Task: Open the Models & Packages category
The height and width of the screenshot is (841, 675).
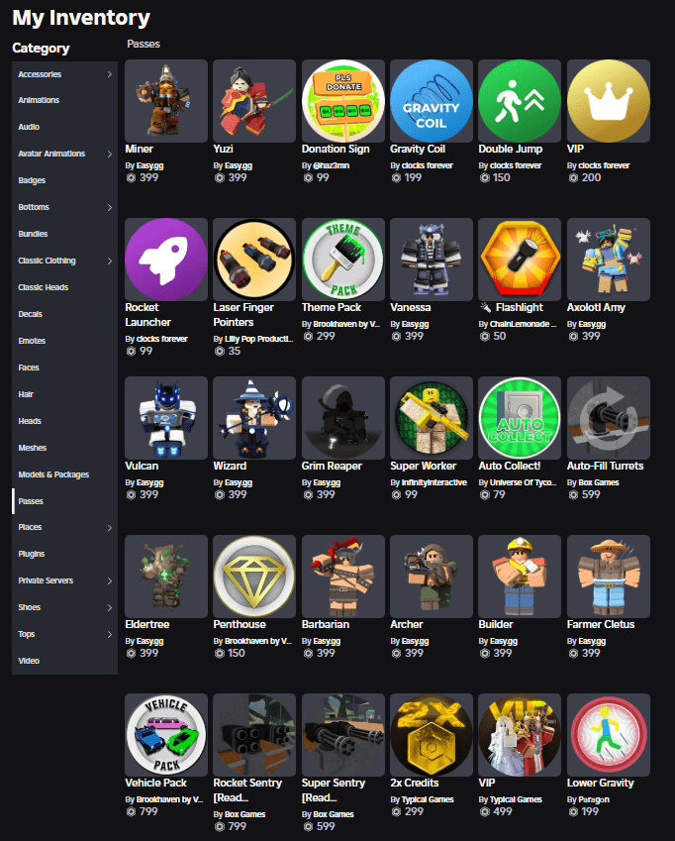Action: [53, 474]
